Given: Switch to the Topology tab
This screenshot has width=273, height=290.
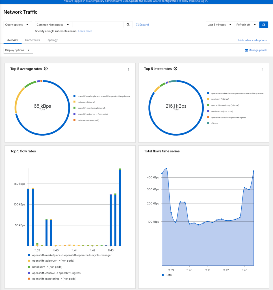Looking at the screenshot, I should 52,40.
